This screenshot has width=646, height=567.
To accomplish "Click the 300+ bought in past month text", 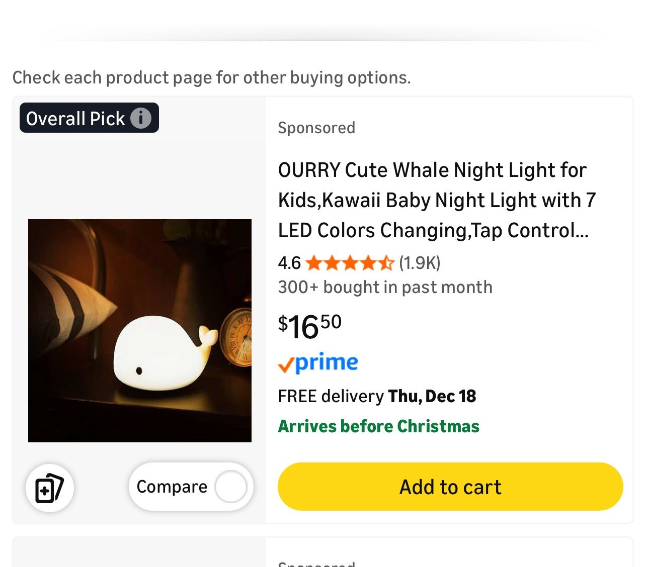I will tap(385, 287).
